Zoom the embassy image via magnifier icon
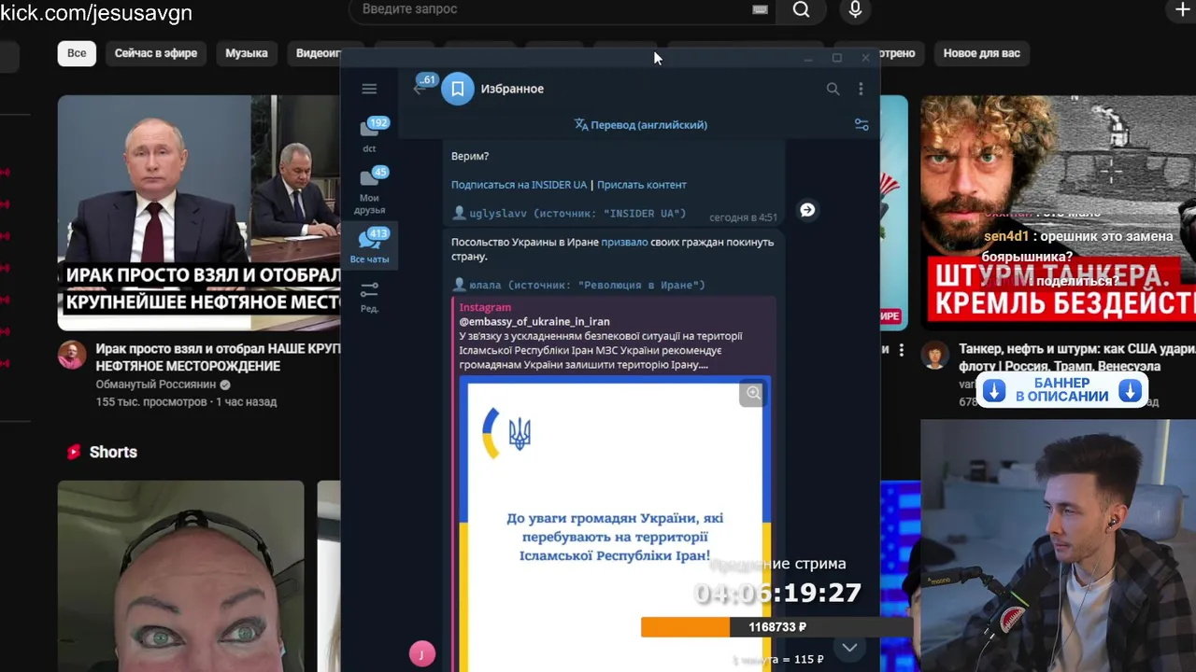1196x672 pixels. click(753, 393)
